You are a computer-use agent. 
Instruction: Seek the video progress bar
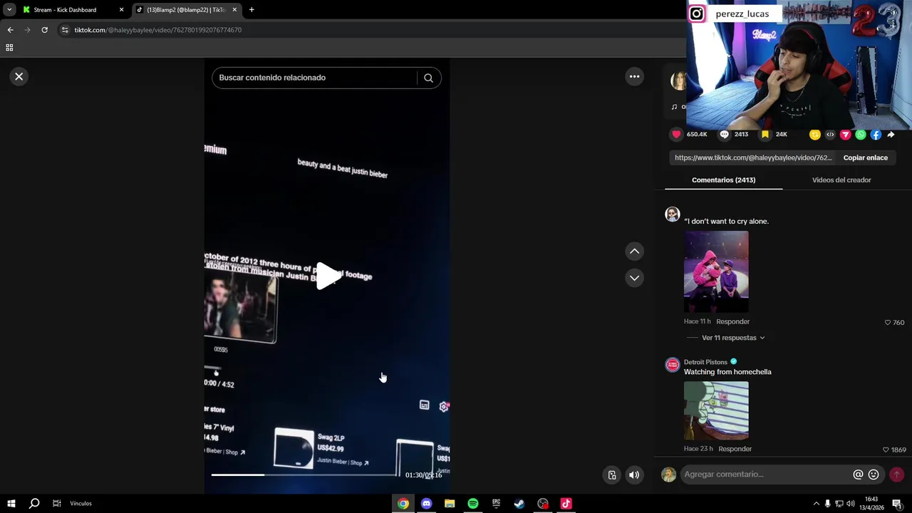(x=304, y=475)
